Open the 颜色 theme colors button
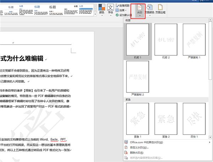This screenshot has height=162, width=213. point(102,11)
